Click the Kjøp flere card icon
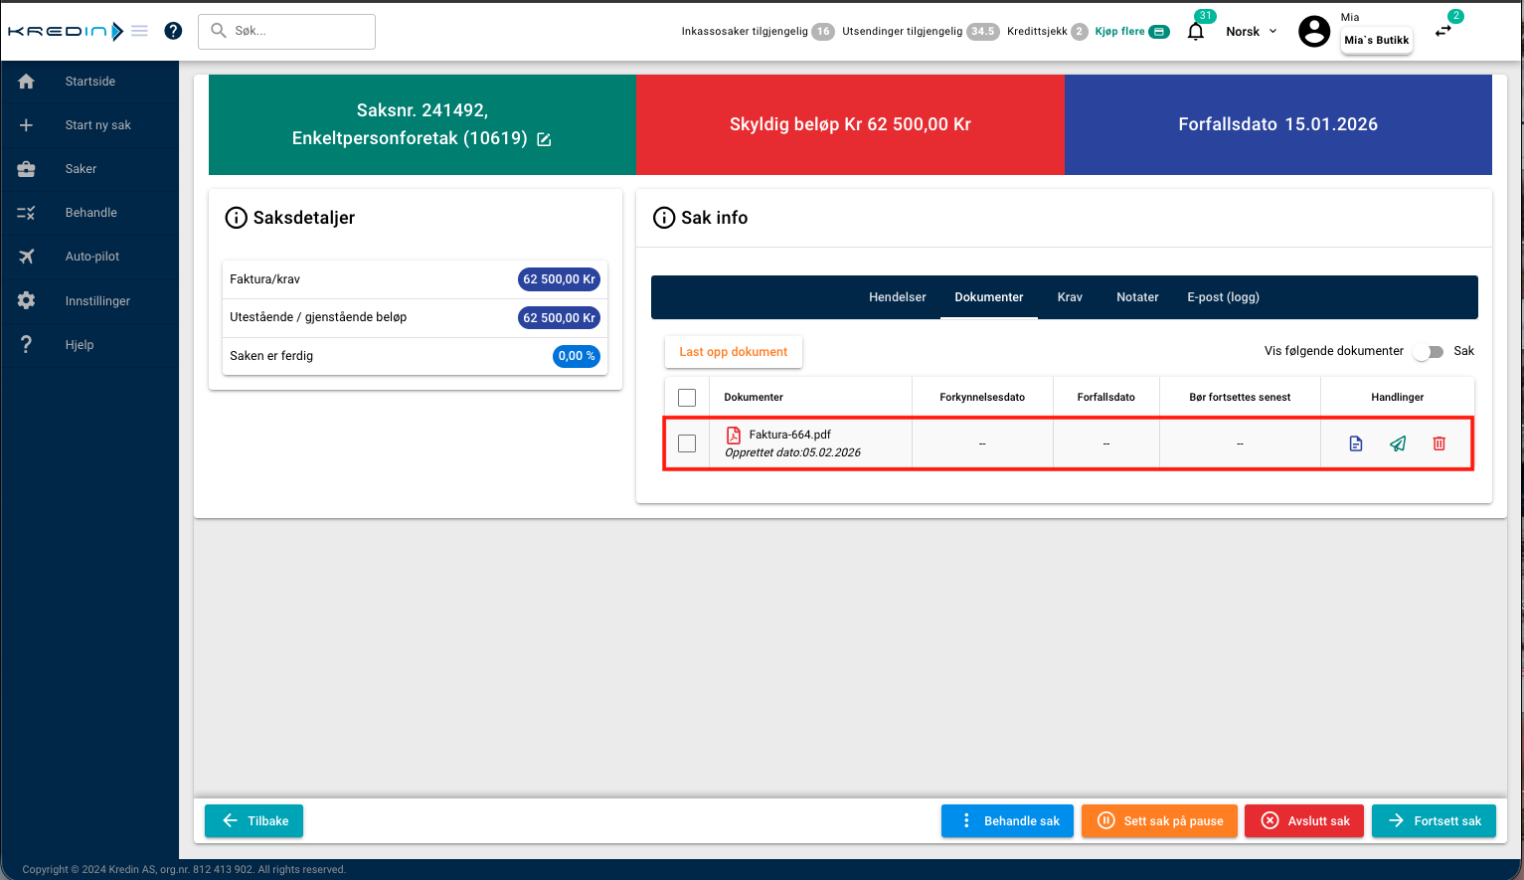 click(1159, 32)
